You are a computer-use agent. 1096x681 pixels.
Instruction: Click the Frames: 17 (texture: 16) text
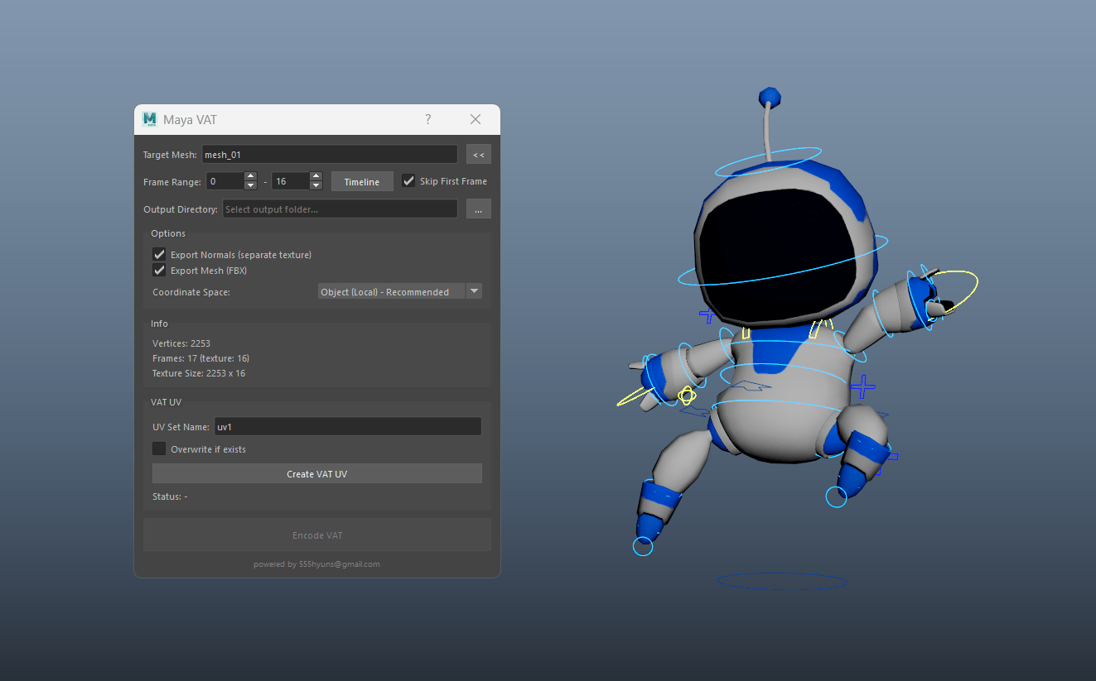(x=200, y=358)
